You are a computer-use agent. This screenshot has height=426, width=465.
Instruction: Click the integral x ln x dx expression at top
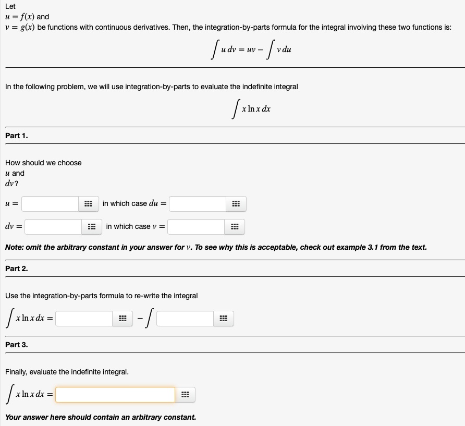tap(251, 109)
